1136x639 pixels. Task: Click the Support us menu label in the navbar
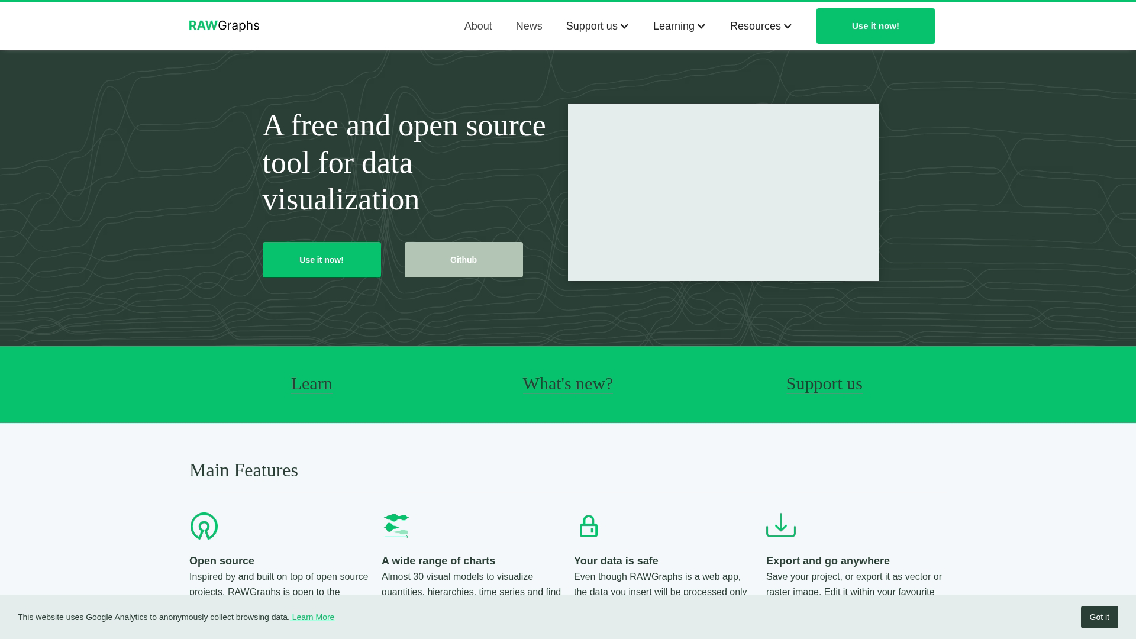click(592, 26)
